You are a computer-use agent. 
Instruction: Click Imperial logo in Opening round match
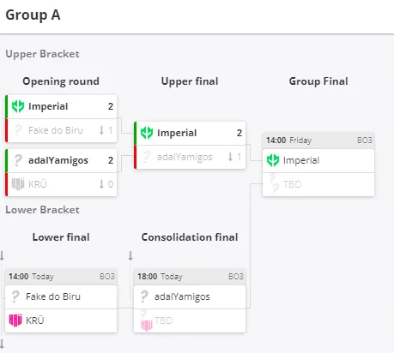[18, 106]
